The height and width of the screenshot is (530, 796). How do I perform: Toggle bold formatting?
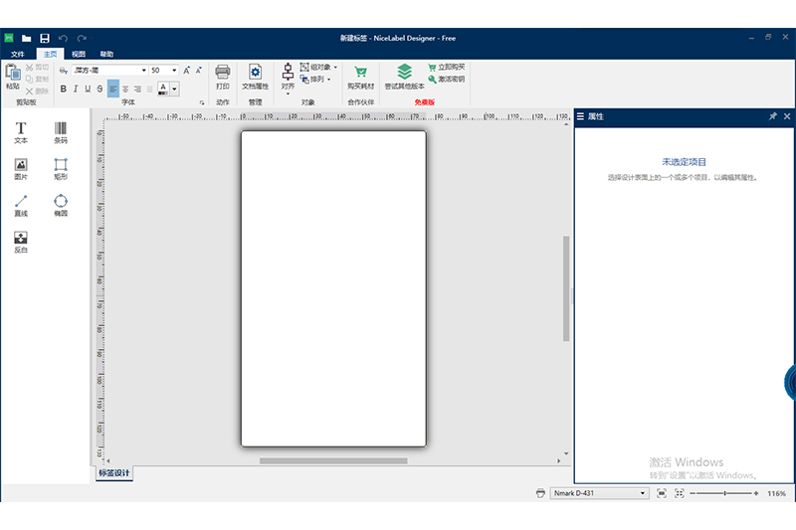pos(64,88)
